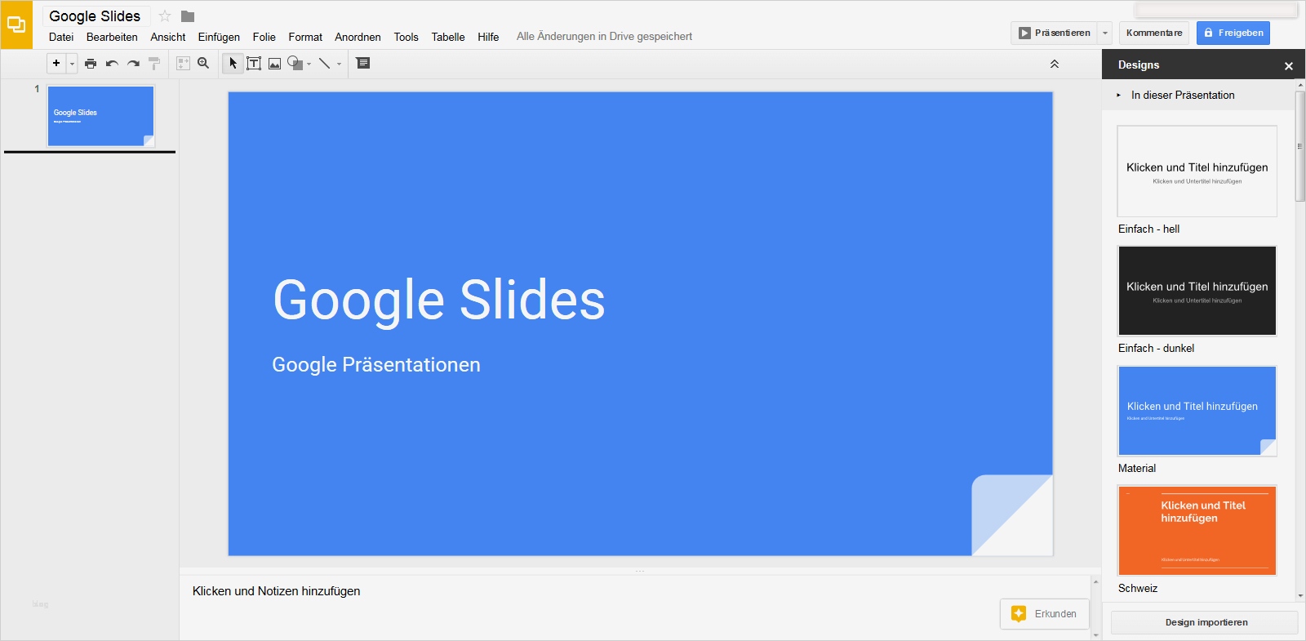Viewport: 1306px width, 641px height.
Task: Insert an image with the picture icon
Action: (275, 63)
